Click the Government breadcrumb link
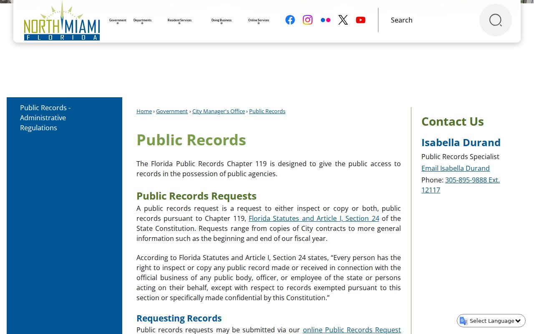 pos(172,111)
